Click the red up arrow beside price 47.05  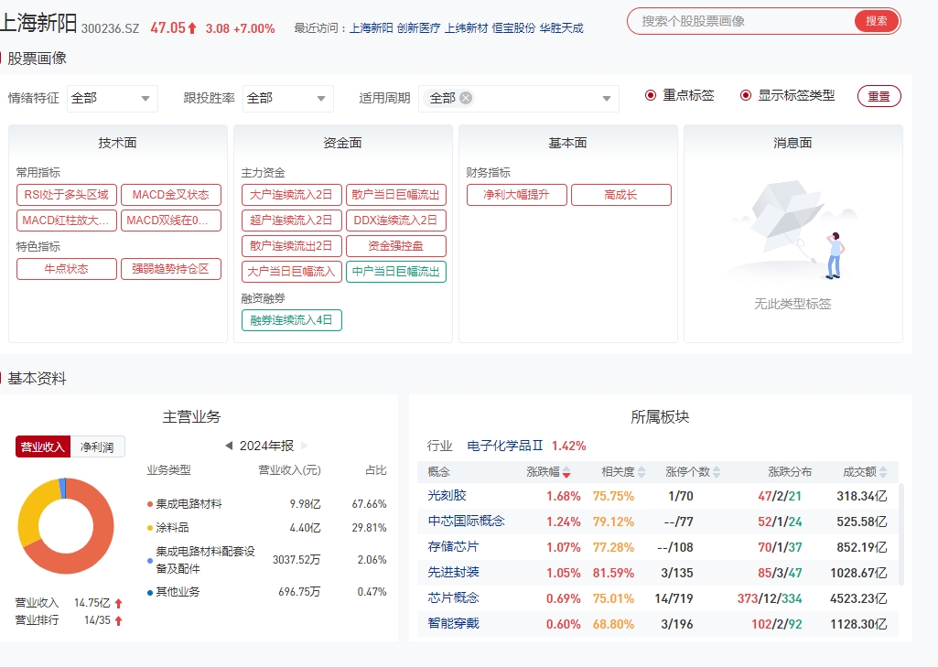[x=192, y=28]
